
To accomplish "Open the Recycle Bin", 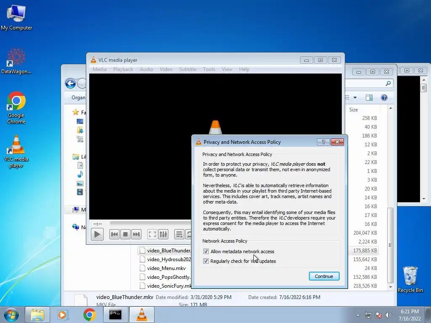I will coord(410,279).
